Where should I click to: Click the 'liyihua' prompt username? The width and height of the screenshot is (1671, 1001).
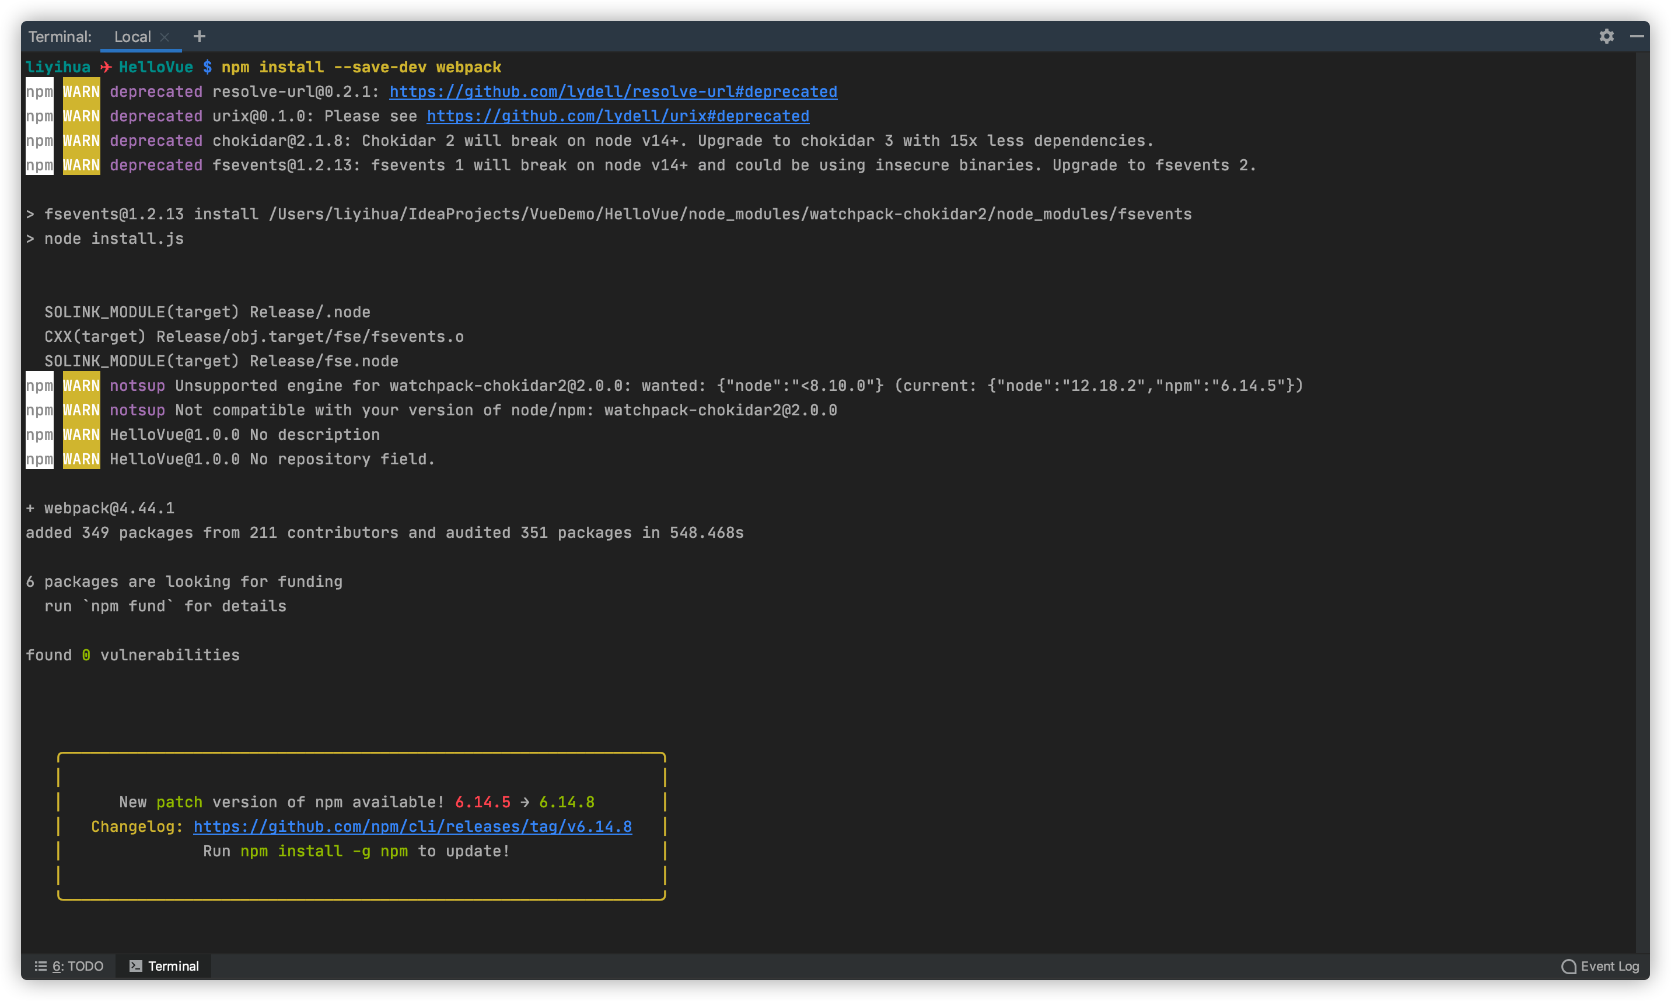58,68
